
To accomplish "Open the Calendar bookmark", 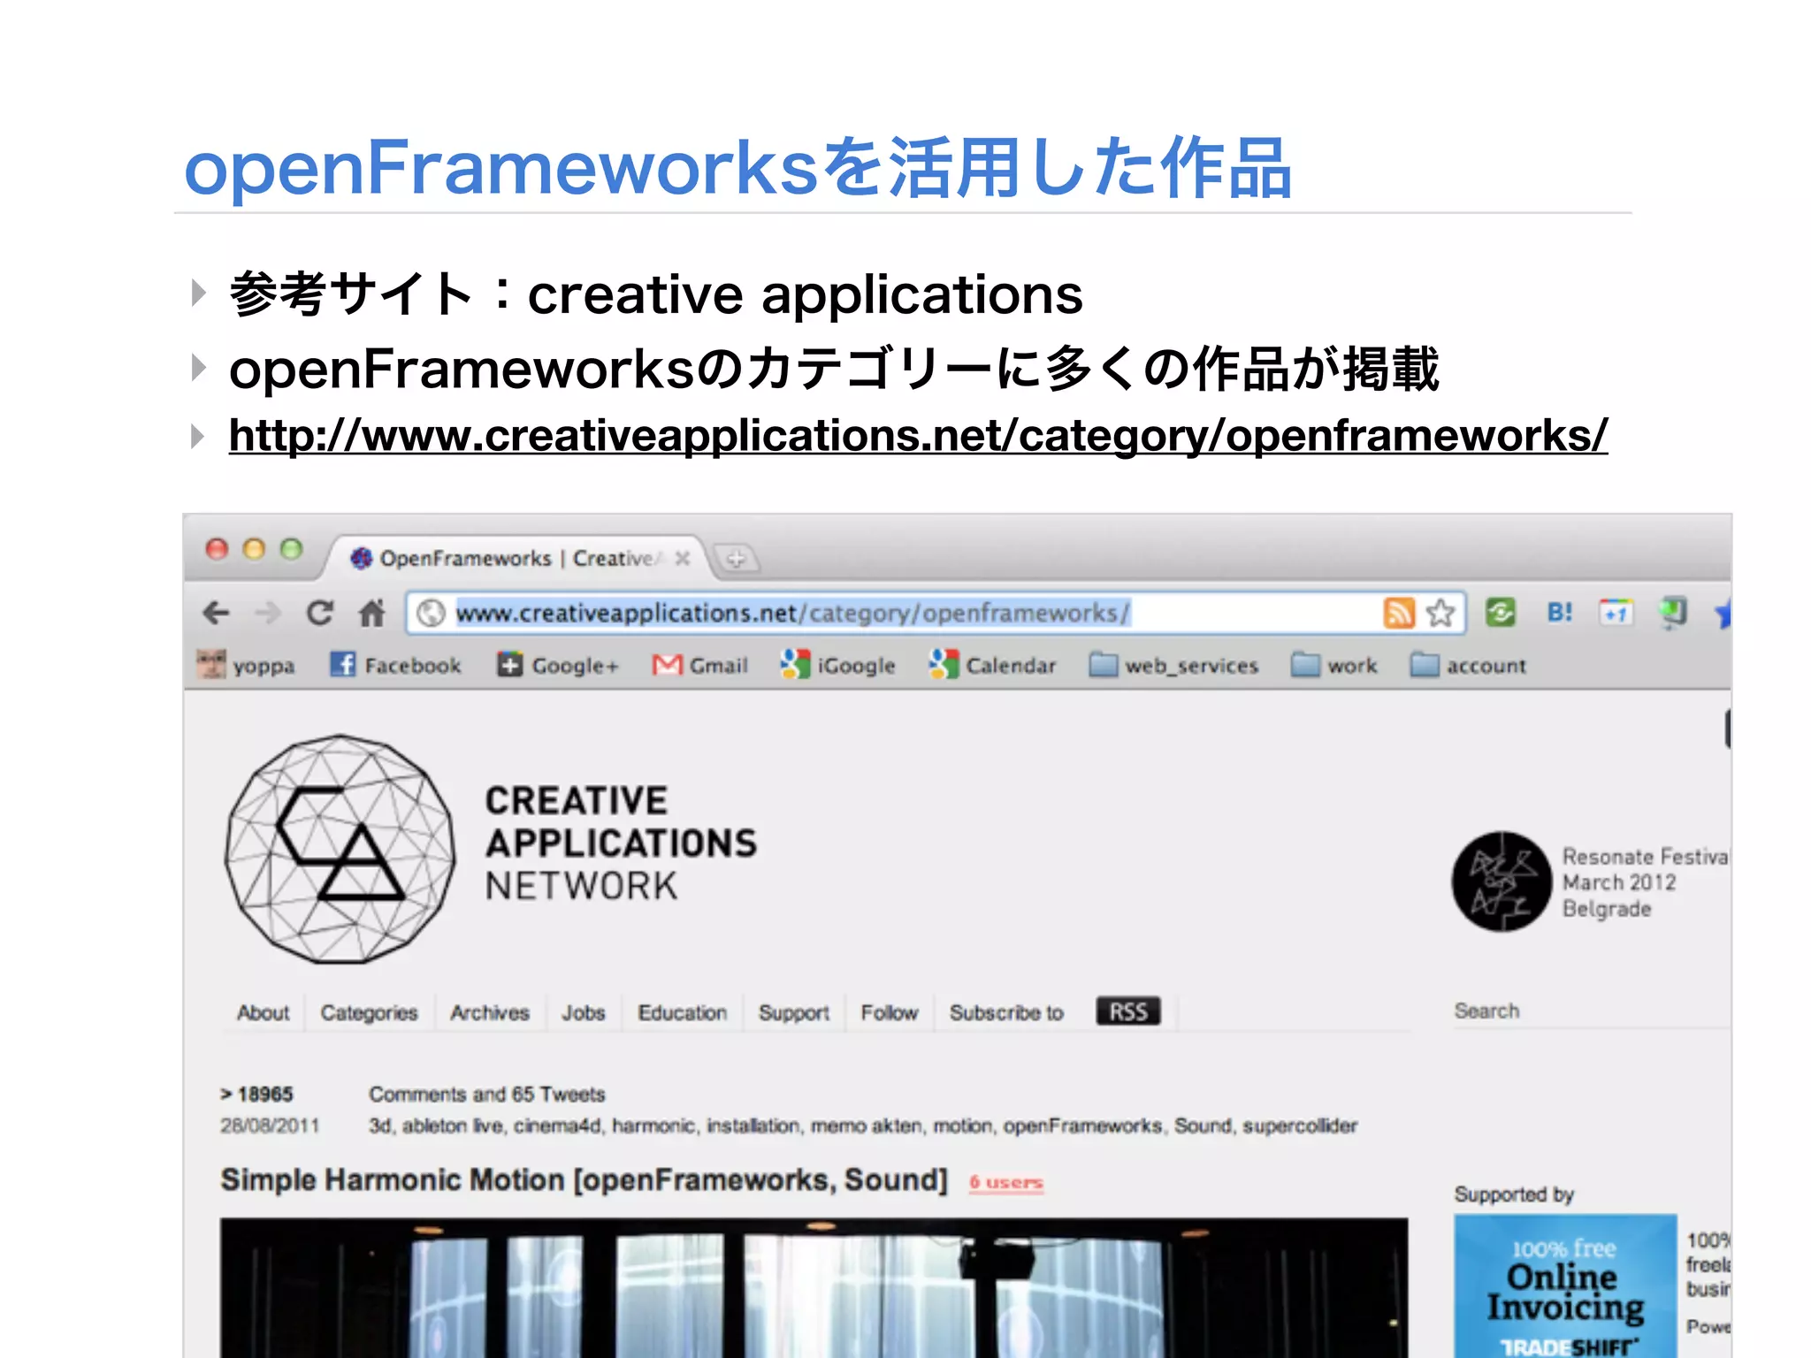I will click(x=992, y=665).
